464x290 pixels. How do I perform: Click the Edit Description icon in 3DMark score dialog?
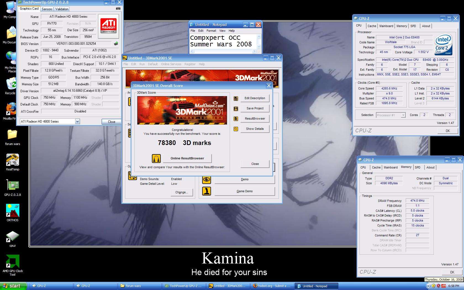pos(236,98)
